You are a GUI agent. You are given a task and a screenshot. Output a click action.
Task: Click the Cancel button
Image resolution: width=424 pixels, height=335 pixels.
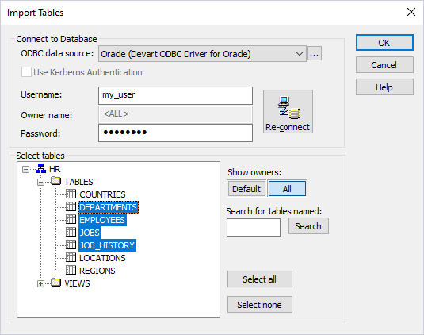click(x=384, y=65)
